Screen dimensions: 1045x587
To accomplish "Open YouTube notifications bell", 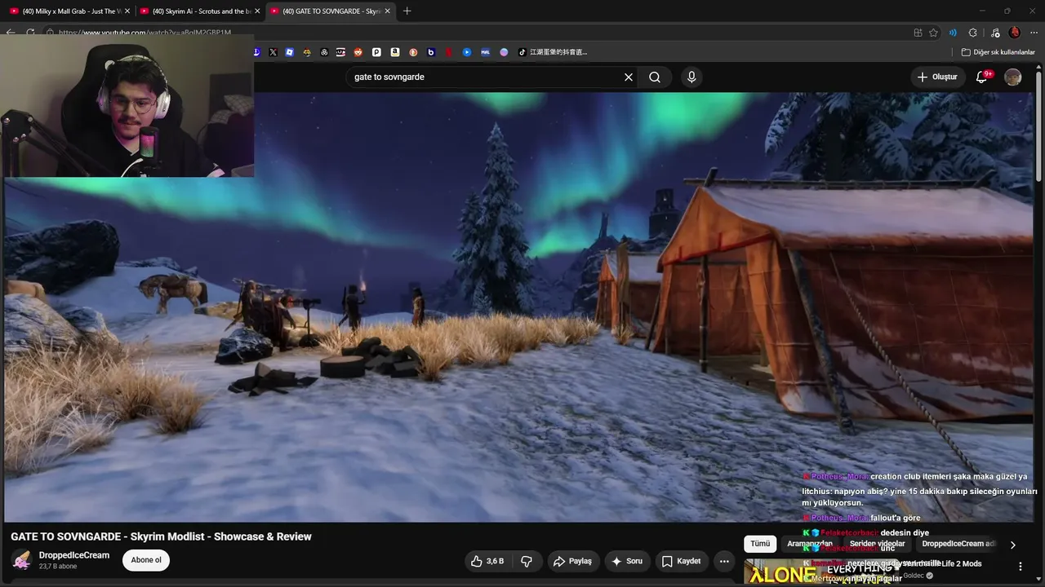I will 982,77.
